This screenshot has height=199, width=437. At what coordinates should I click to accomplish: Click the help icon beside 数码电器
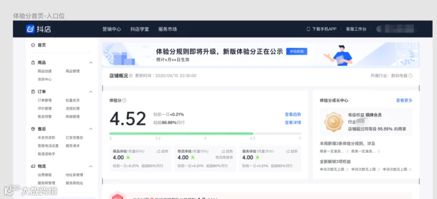[x=410, y=76]
